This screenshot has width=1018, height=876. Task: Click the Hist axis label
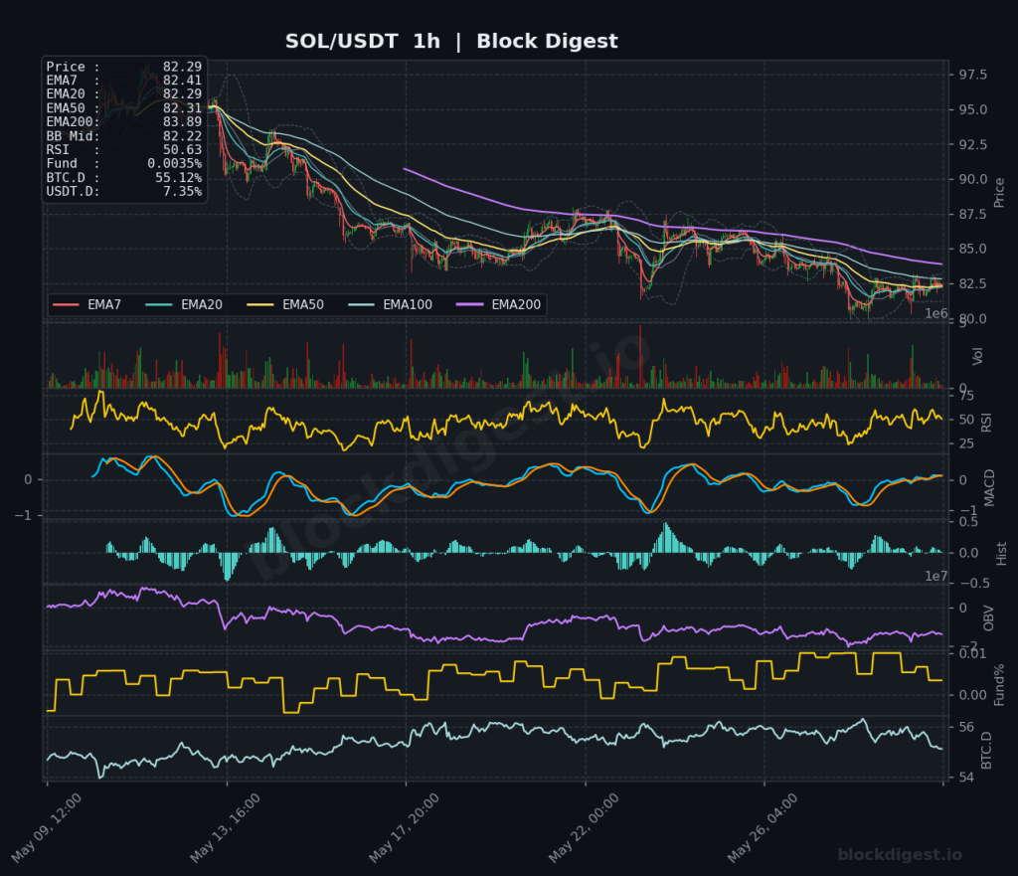1001,553
